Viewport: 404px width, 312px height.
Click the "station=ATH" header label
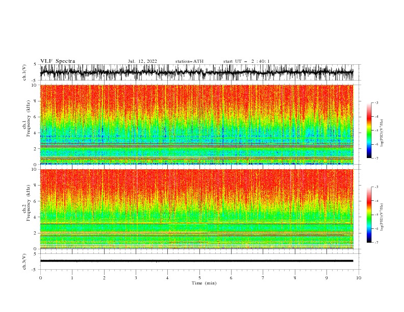click(x=189, y=61)
